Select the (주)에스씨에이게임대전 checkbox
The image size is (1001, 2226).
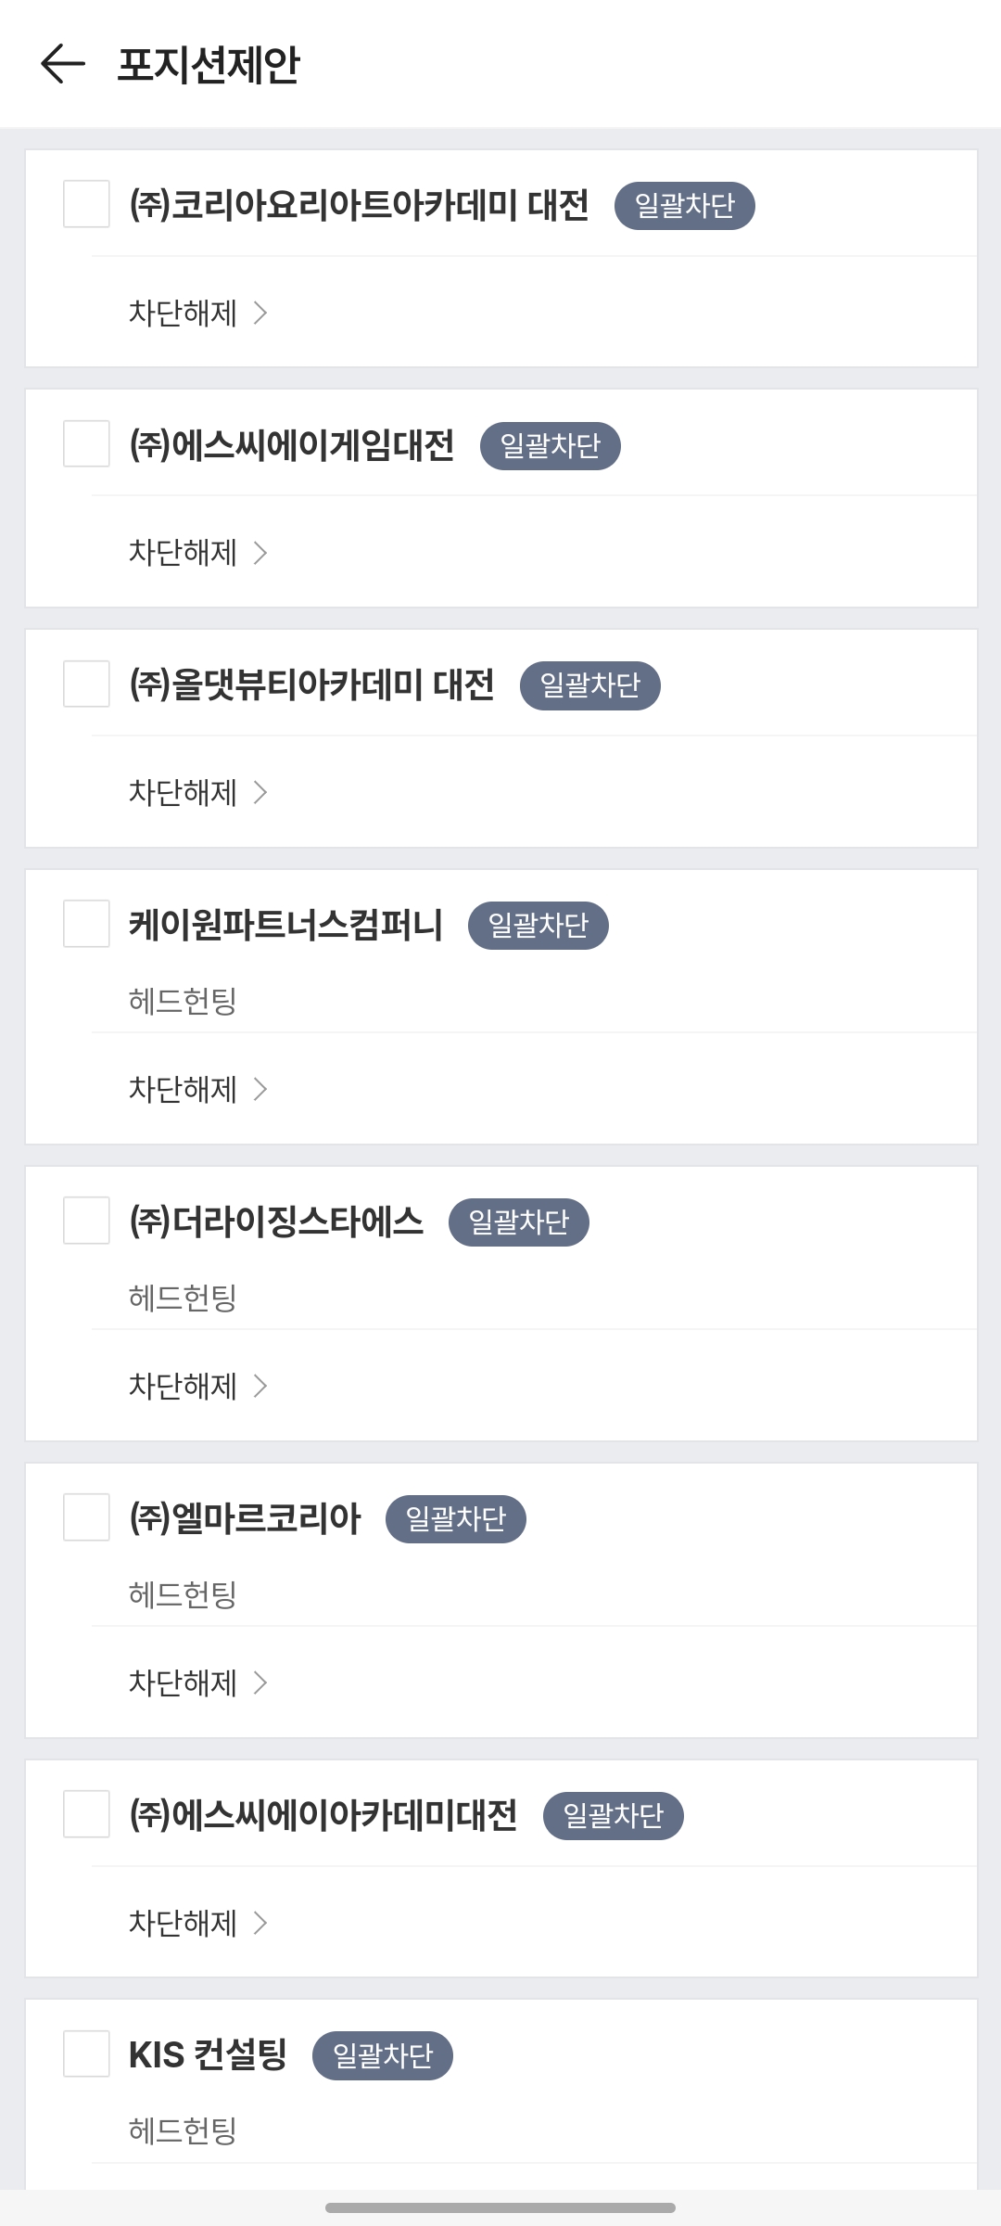click(x=86, y=444)
